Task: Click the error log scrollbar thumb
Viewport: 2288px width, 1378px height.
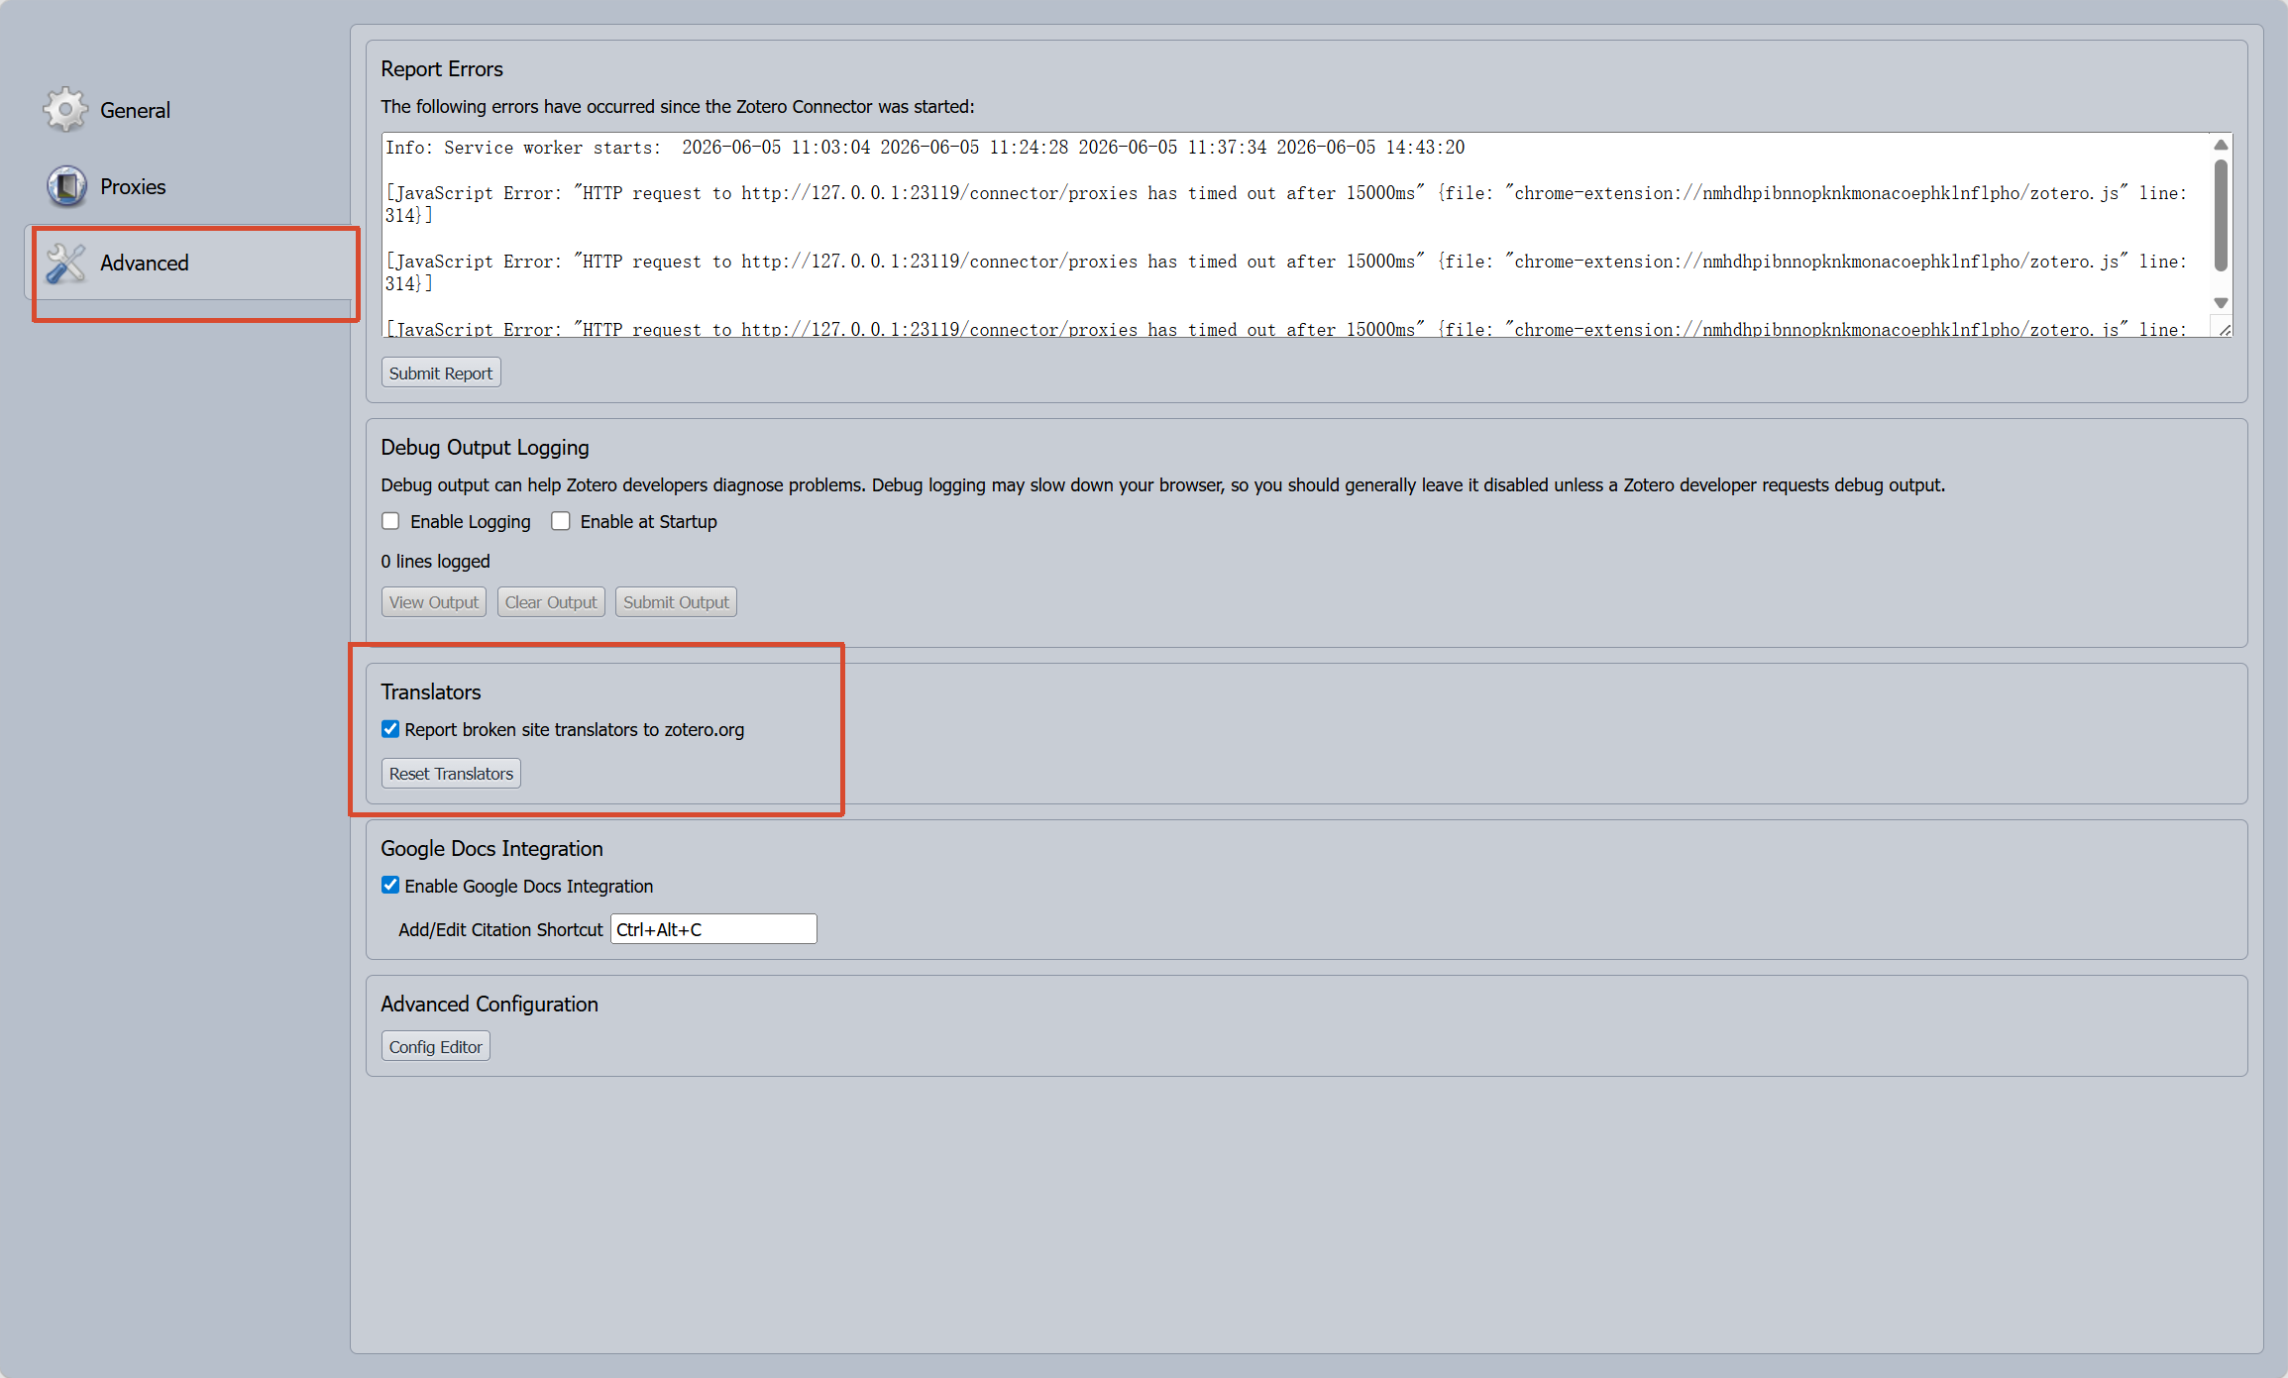Action: point(2221,215)
